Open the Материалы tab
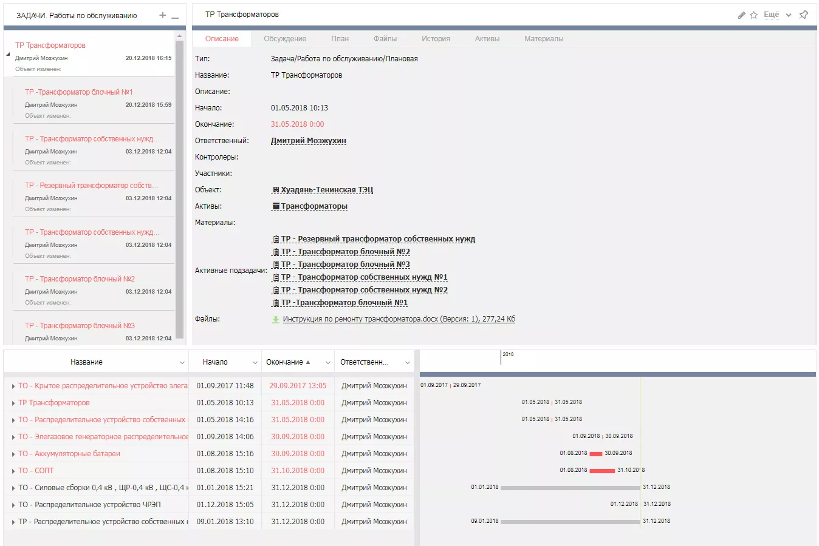 click(x=543, y=39)
